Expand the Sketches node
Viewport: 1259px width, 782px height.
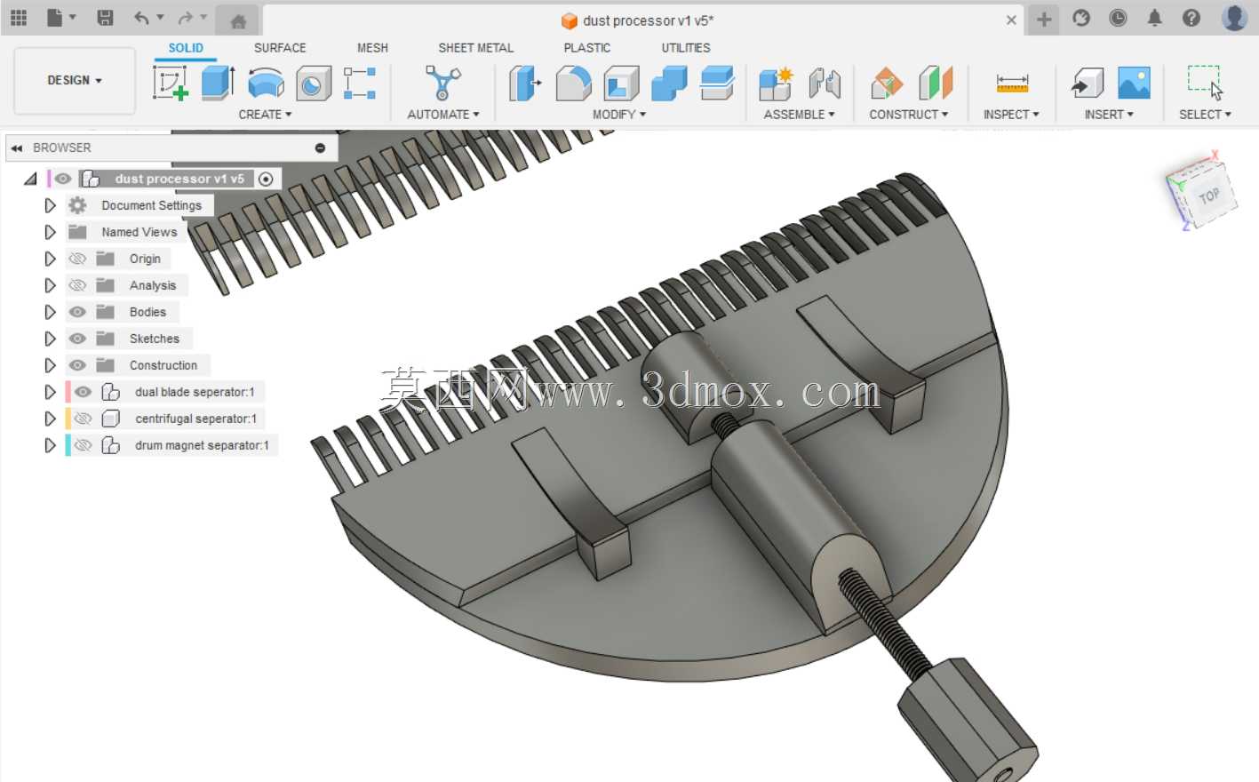(50, 339)
